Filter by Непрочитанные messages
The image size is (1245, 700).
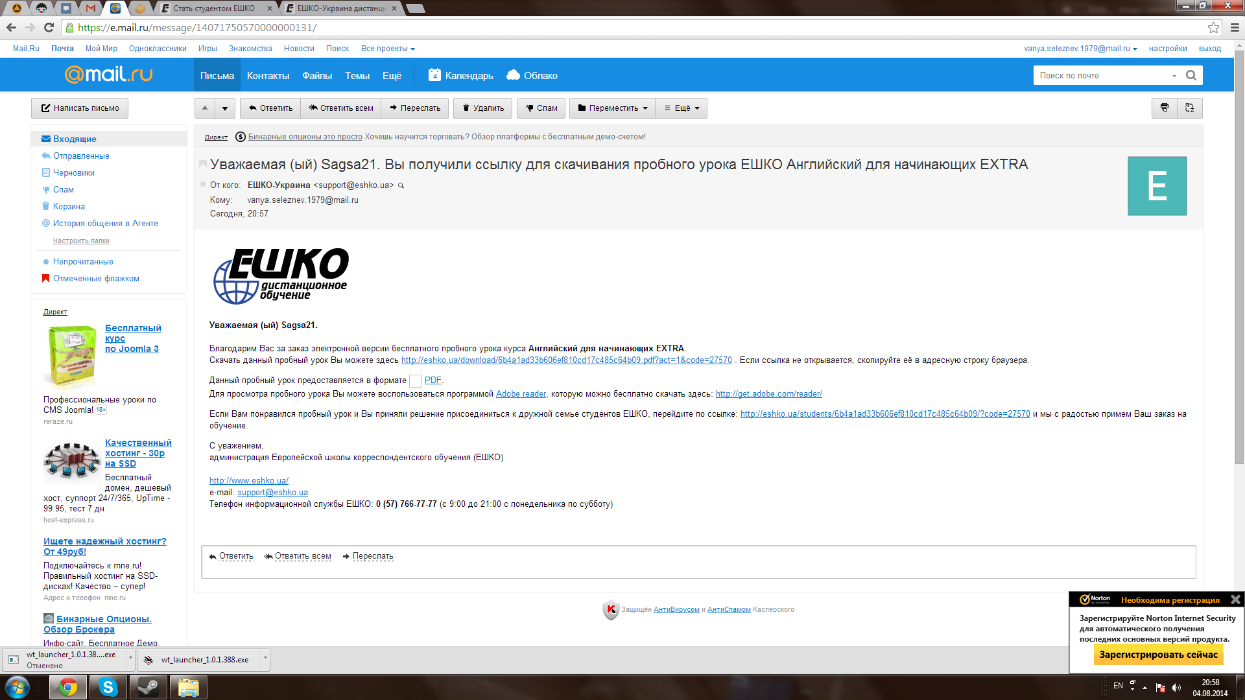83,261
